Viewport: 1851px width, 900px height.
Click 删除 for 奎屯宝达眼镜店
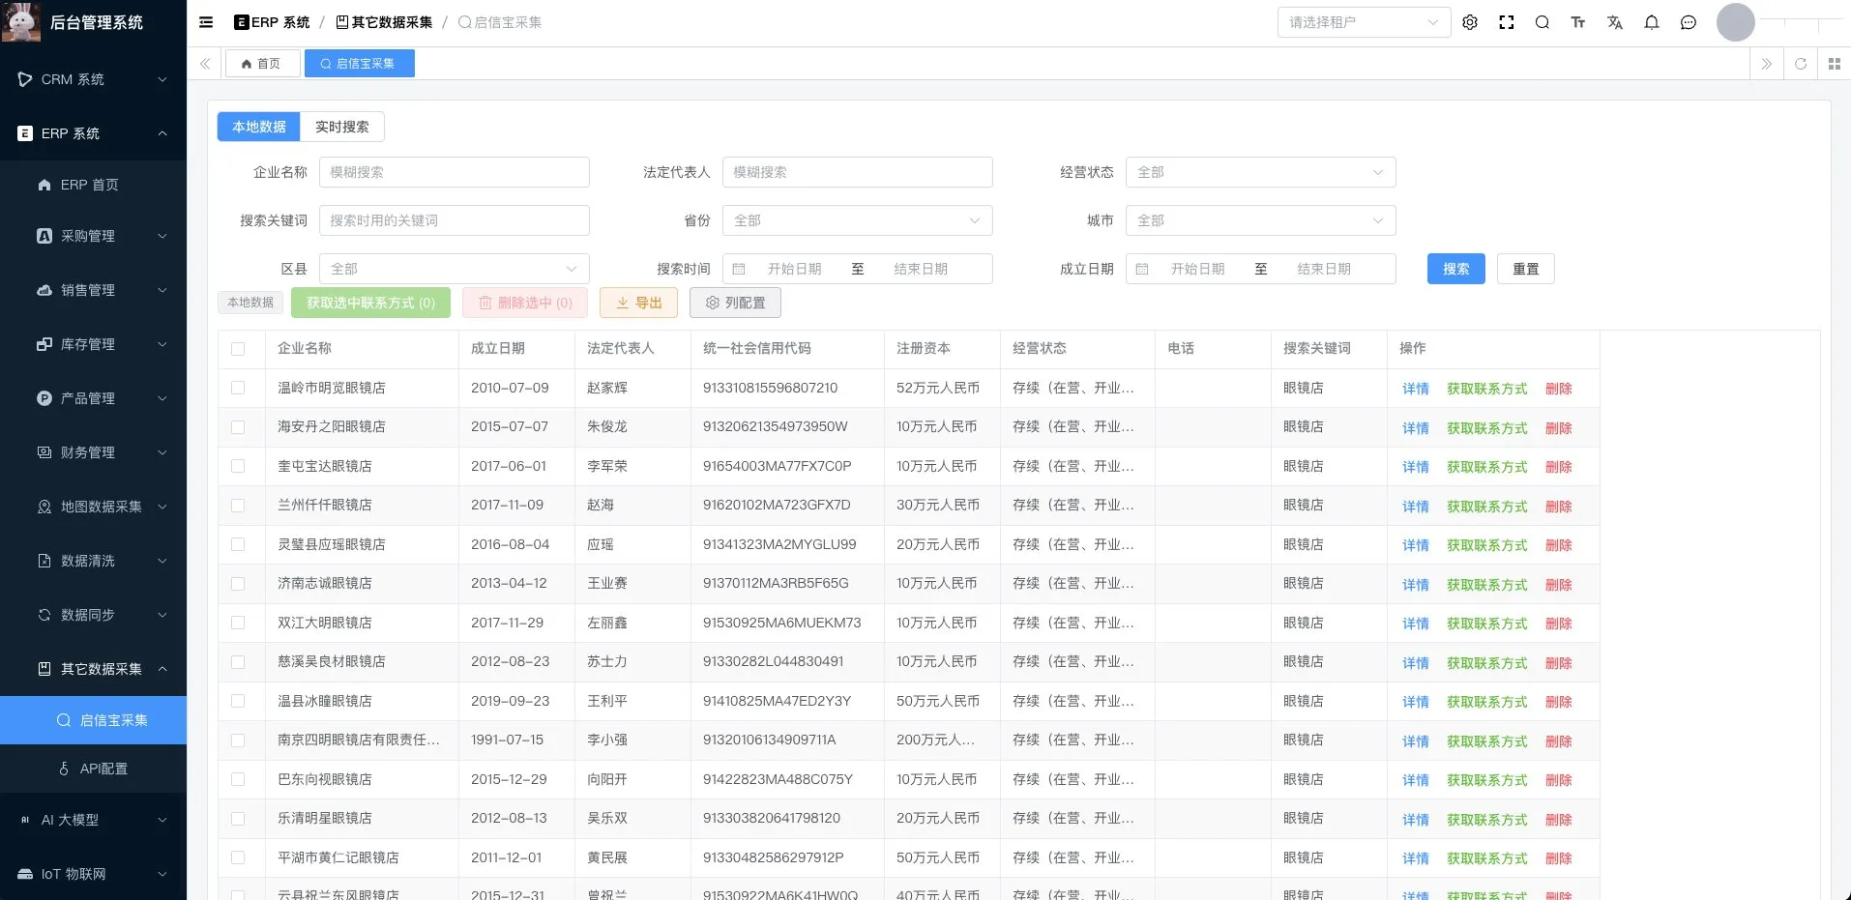tap(1558, 467)
